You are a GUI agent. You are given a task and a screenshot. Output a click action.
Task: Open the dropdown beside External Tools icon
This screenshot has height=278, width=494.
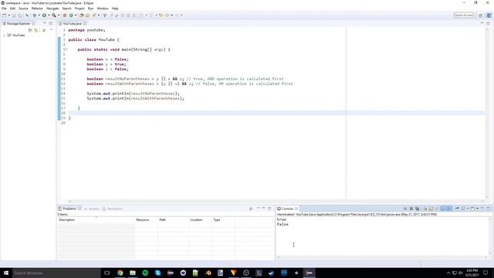click(59, 15)
